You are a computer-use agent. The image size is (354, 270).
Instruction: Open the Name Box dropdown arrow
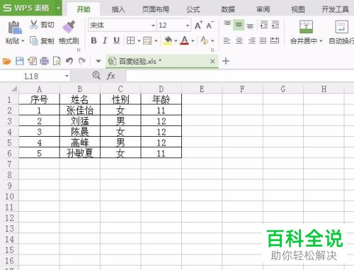click(x=67, y=76)
